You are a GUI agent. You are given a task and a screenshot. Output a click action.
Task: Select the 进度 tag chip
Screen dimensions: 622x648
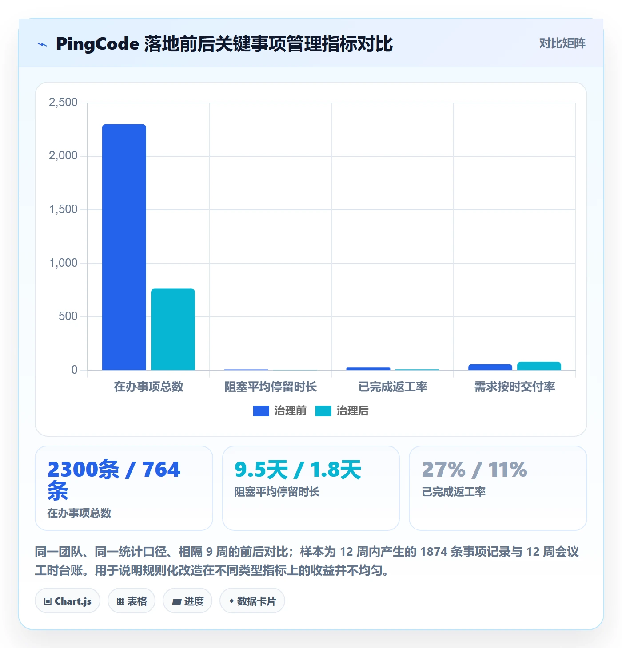tap(187, 601)
